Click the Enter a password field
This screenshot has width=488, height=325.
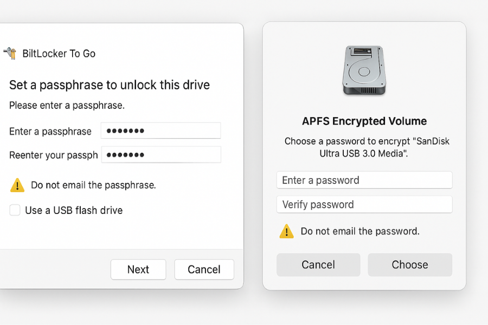(x=364, y=180)
